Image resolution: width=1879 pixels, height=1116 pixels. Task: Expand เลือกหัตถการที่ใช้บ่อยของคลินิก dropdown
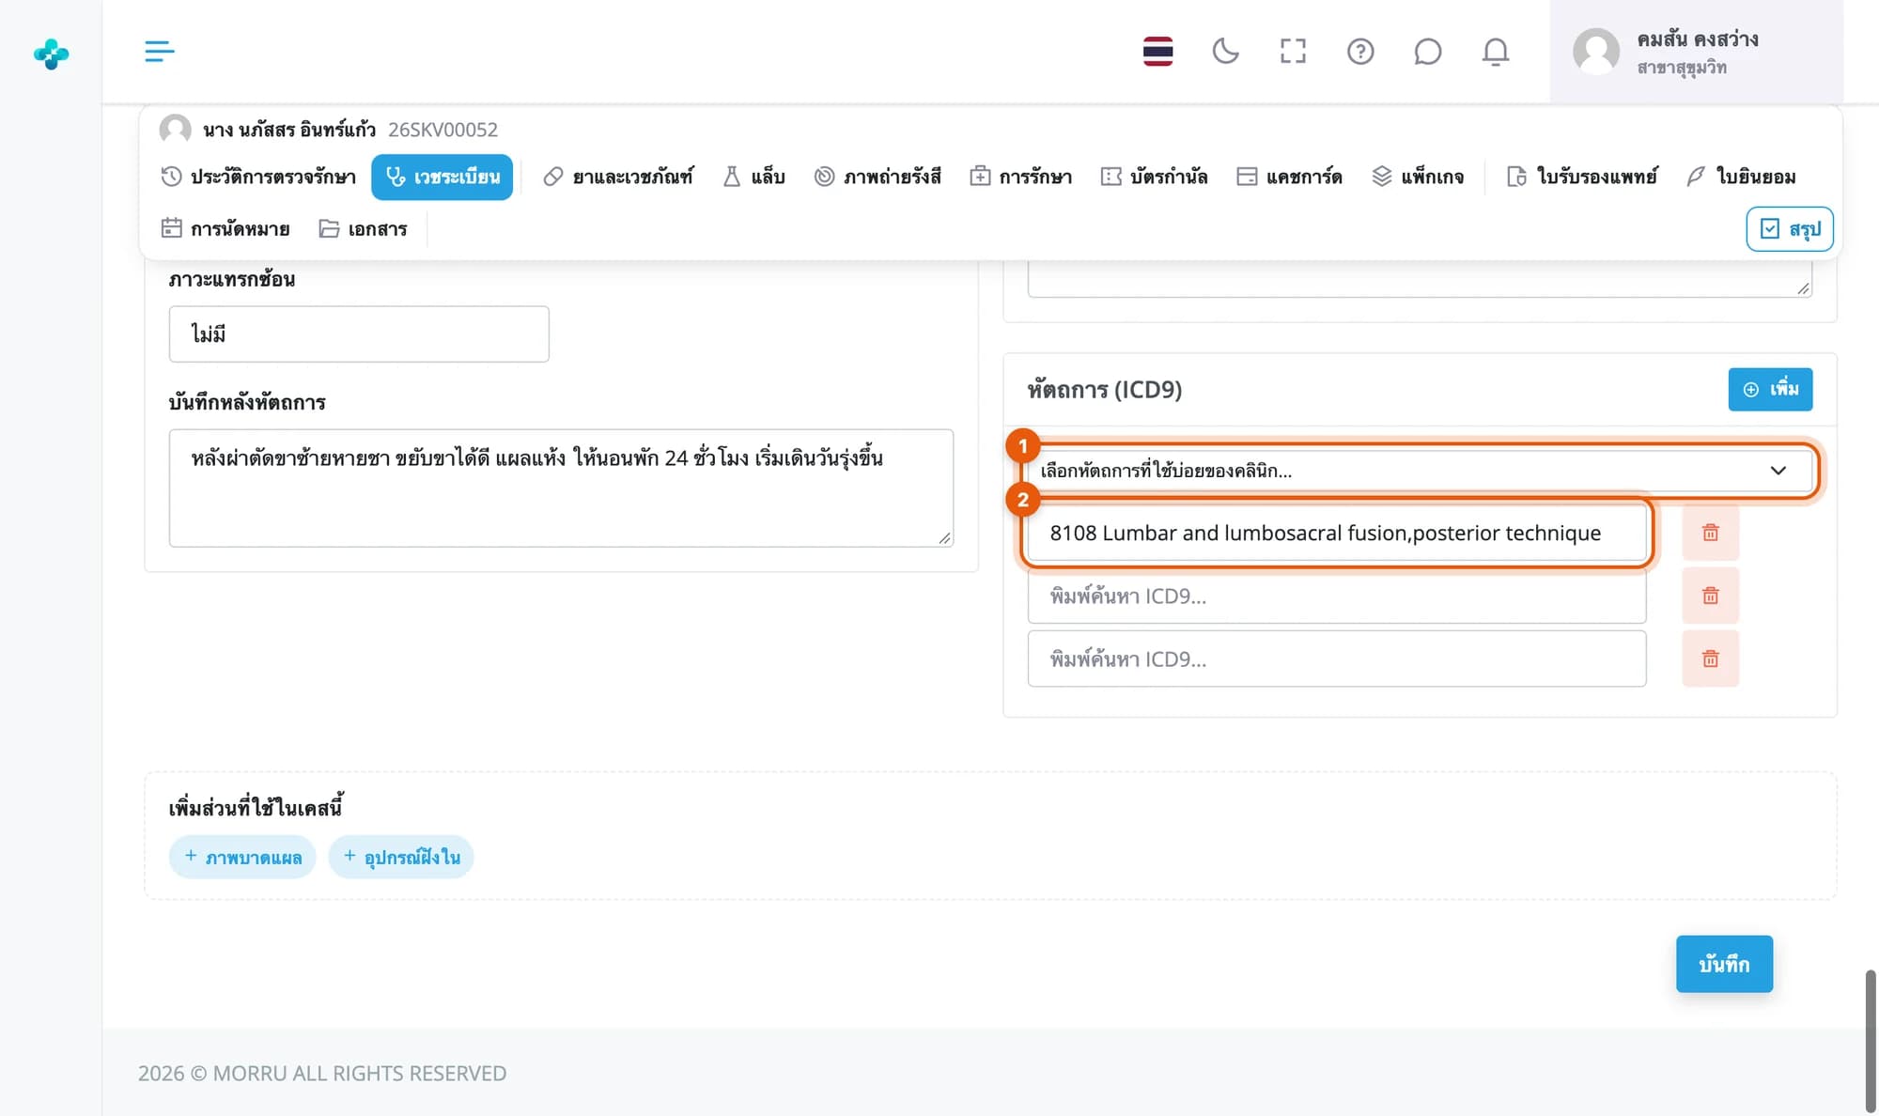coord(1420,471)
